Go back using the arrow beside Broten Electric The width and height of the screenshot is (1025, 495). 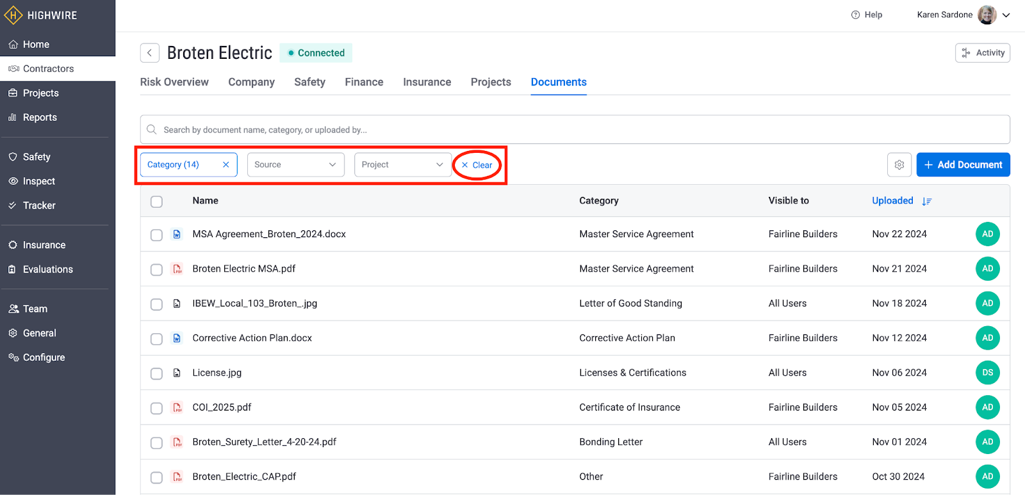150,53
